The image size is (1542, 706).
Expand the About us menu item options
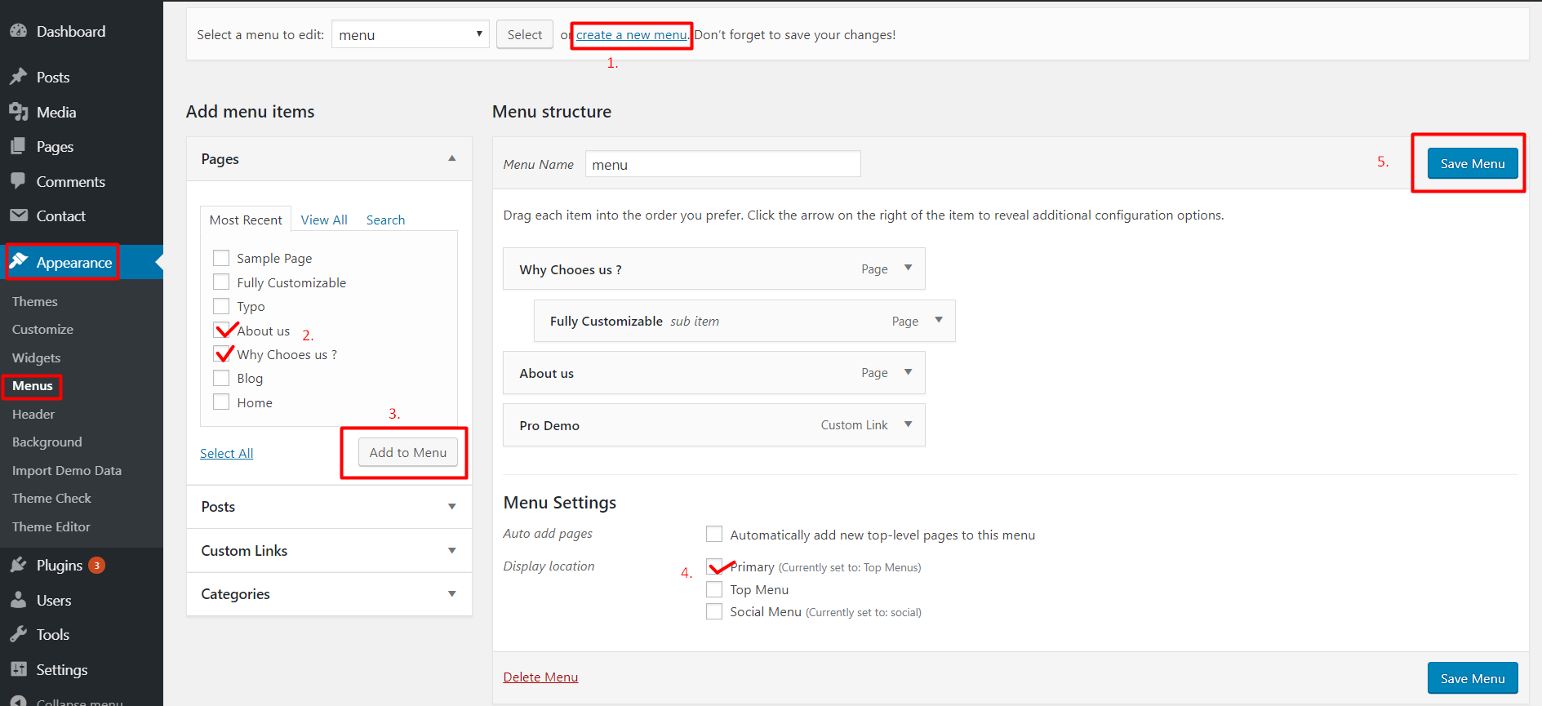(x=908, y=372)
